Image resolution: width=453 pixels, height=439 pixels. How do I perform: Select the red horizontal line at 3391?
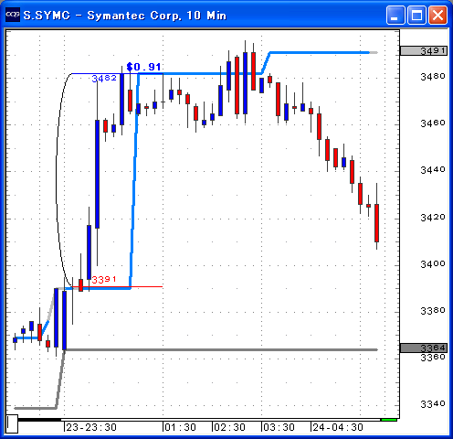pyautogui.click(x=147, y=286)
